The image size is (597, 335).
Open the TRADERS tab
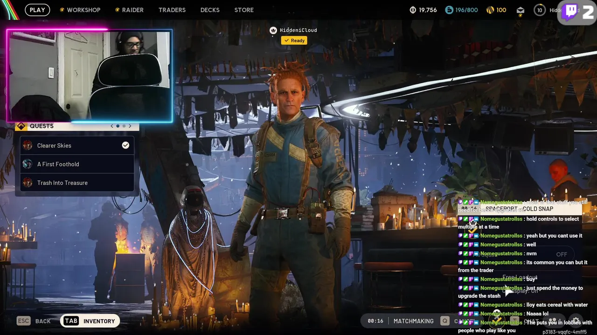[x=172, y=10]
